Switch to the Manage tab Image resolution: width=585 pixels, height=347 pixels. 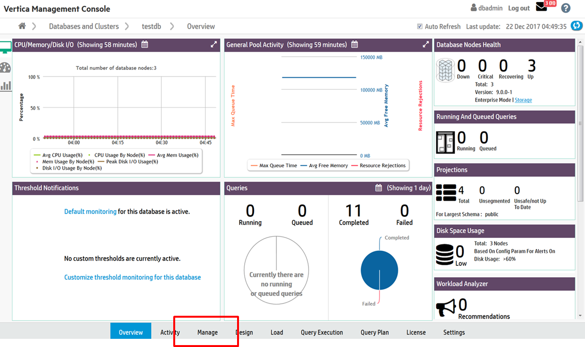[207, 332]
